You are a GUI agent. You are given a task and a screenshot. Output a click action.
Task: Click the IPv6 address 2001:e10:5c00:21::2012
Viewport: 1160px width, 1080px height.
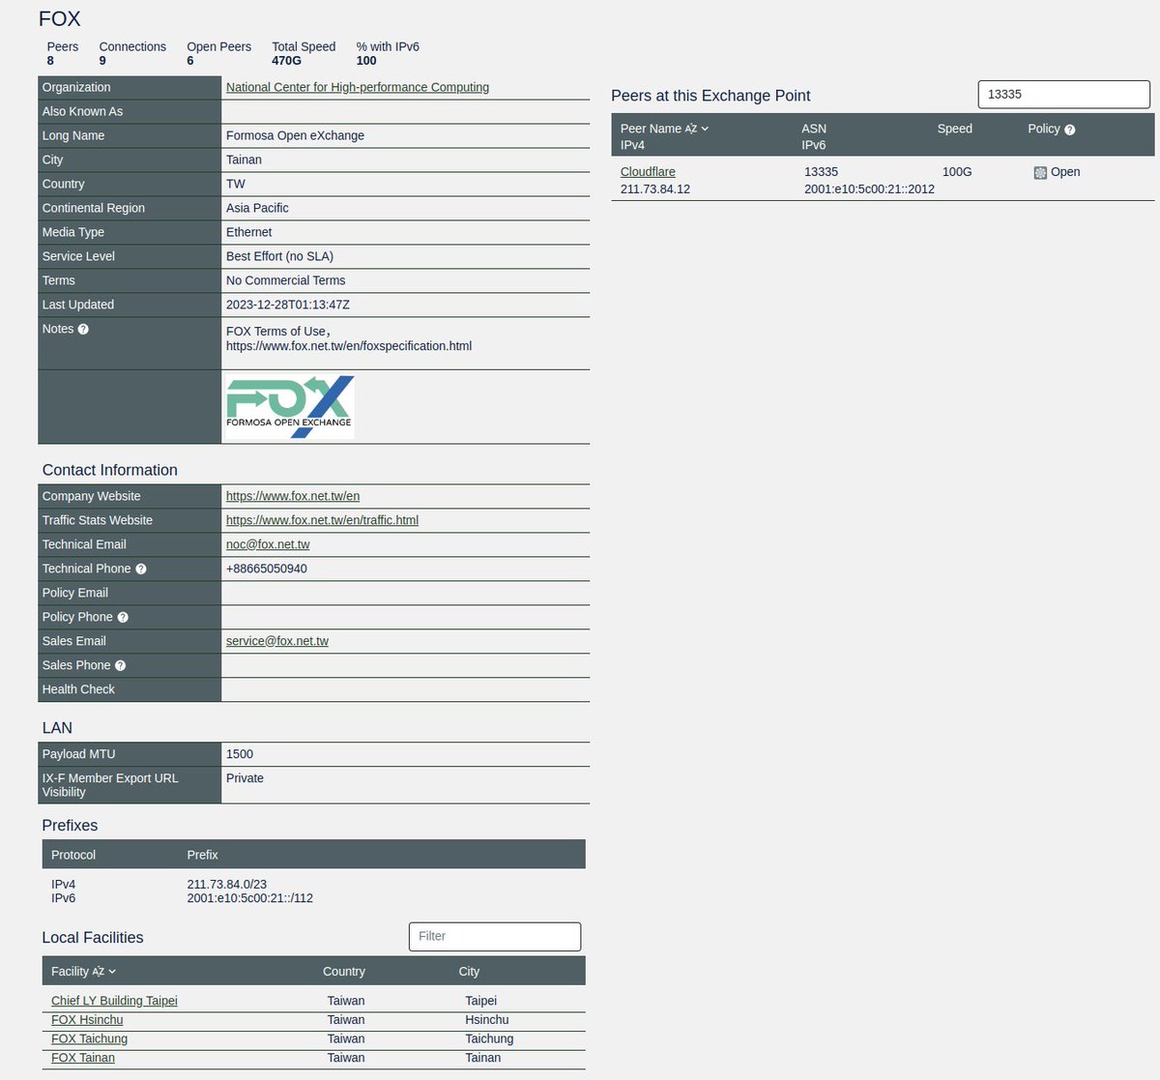(869, 190)
